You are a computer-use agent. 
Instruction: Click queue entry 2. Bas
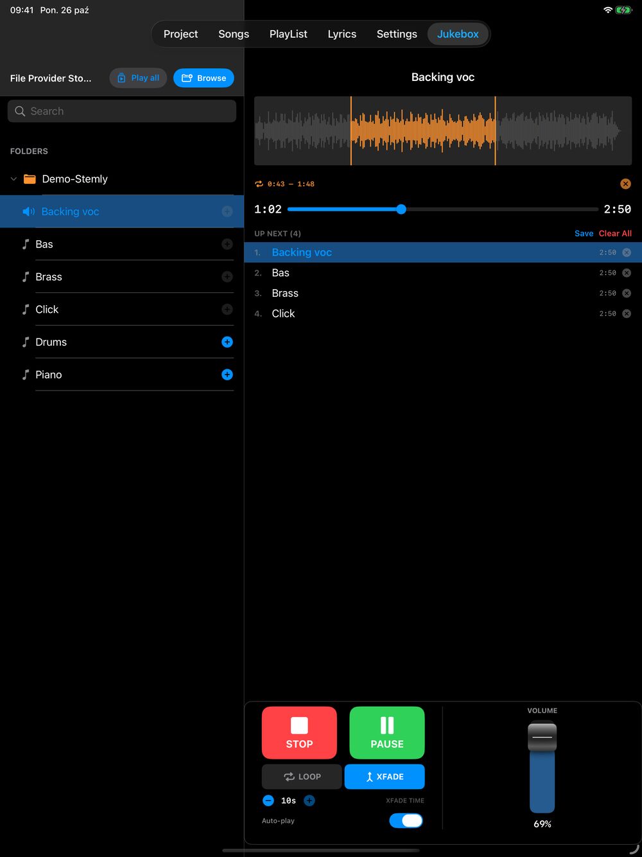coord(443,273)
